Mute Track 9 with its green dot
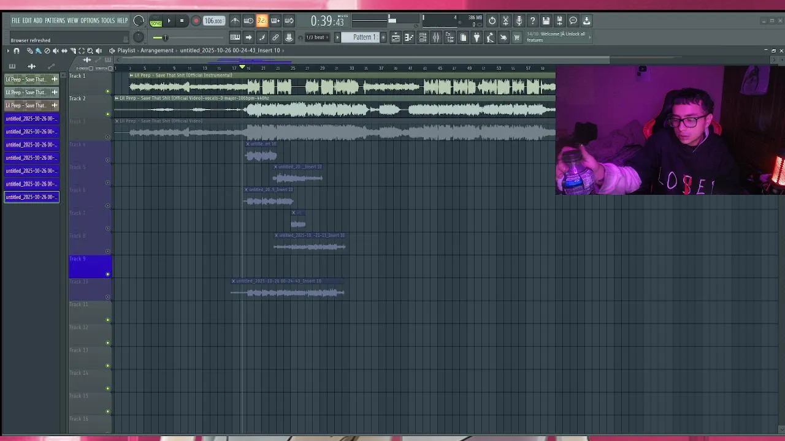This screenshot has width=785, height=441. tap(108, 274)
